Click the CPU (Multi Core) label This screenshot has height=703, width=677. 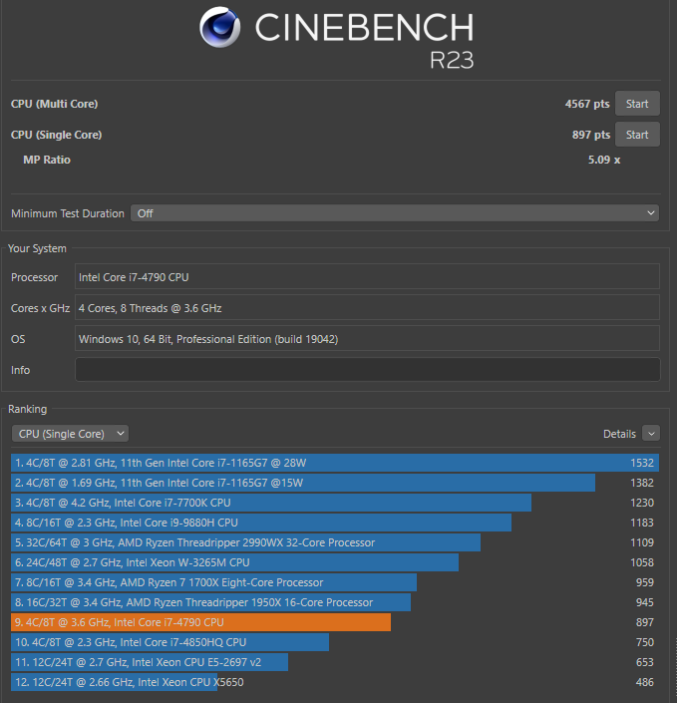54,104
